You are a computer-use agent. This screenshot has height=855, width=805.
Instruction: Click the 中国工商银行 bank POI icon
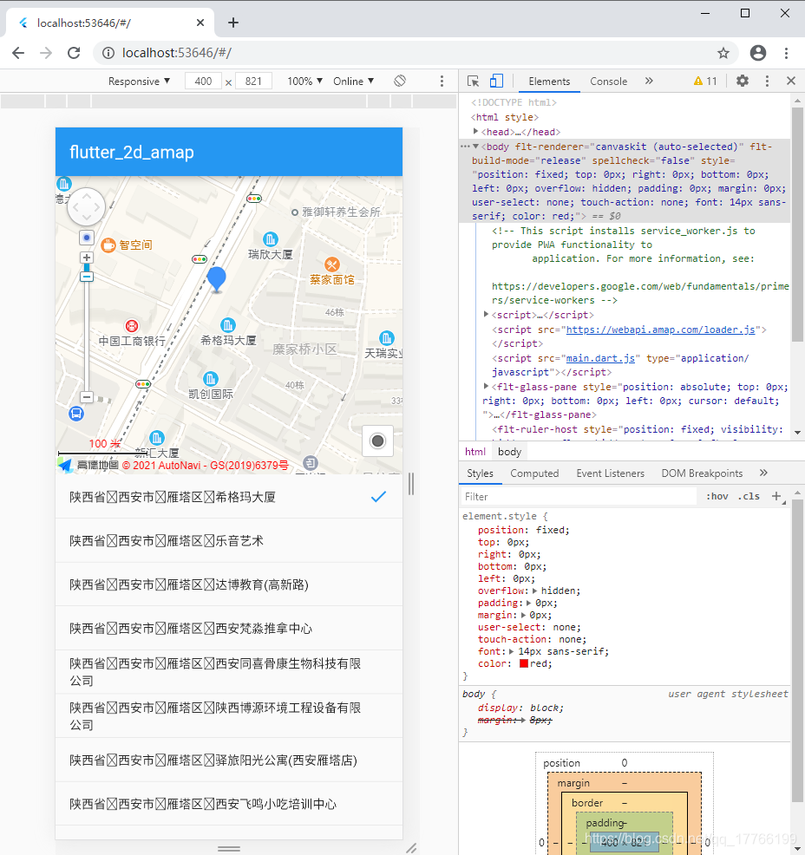(132, 326)
